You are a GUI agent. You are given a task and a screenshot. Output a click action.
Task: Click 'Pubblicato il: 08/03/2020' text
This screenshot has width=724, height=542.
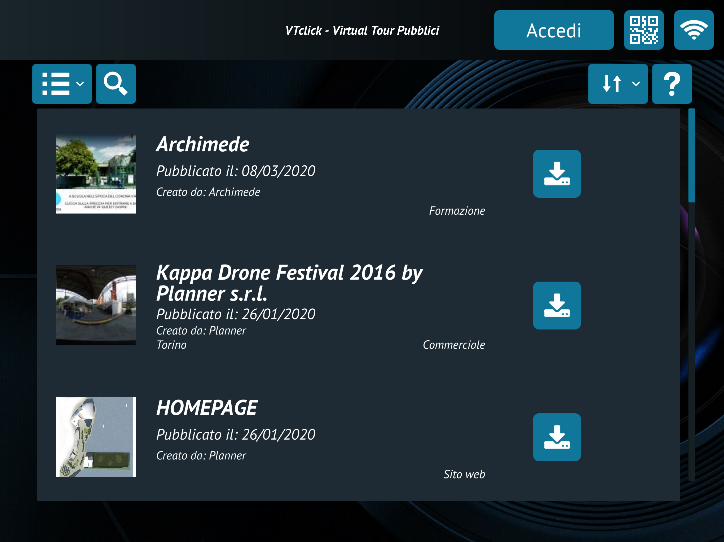(236, 171)
